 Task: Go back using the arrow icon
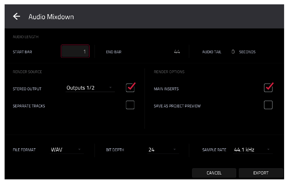[x=17, y=17]
